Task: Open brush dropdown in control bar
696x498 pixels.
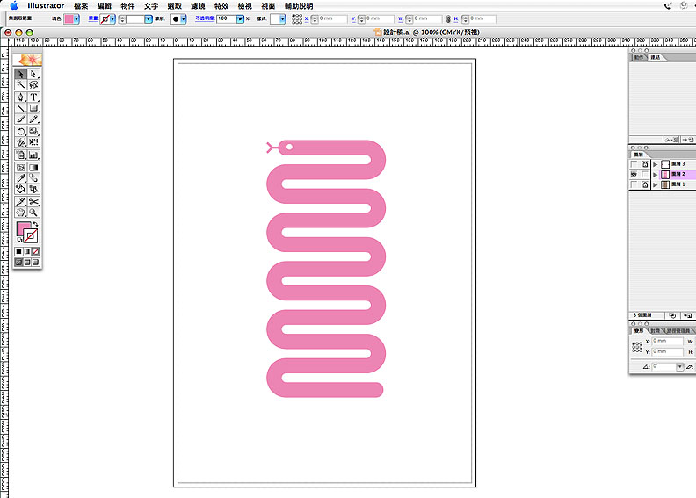Action: click(x=183, y=19)
